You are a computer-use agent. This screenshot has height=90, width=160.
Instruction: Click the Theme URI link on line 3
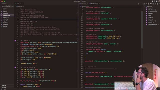(x=36, y=12)
